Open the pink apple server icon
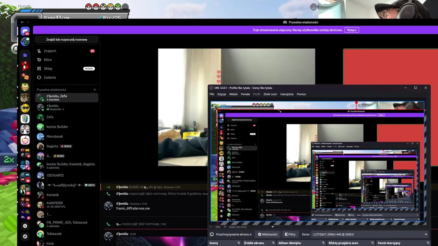438x246 pixels. [25, 140]
